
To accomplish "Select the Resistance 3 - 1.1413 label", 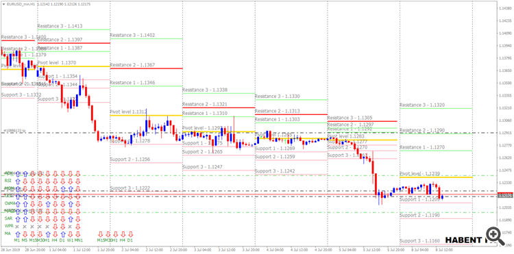I will point(60,26).
